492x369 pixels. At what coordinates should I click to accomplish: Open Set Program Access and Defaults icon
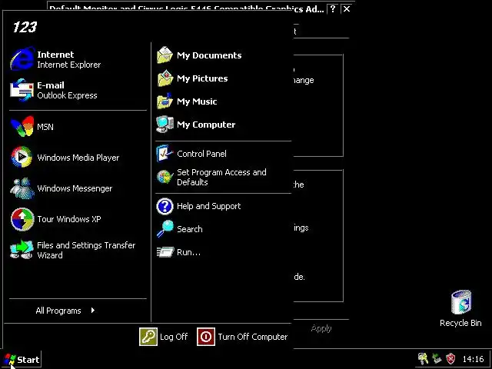click(165, 177)
